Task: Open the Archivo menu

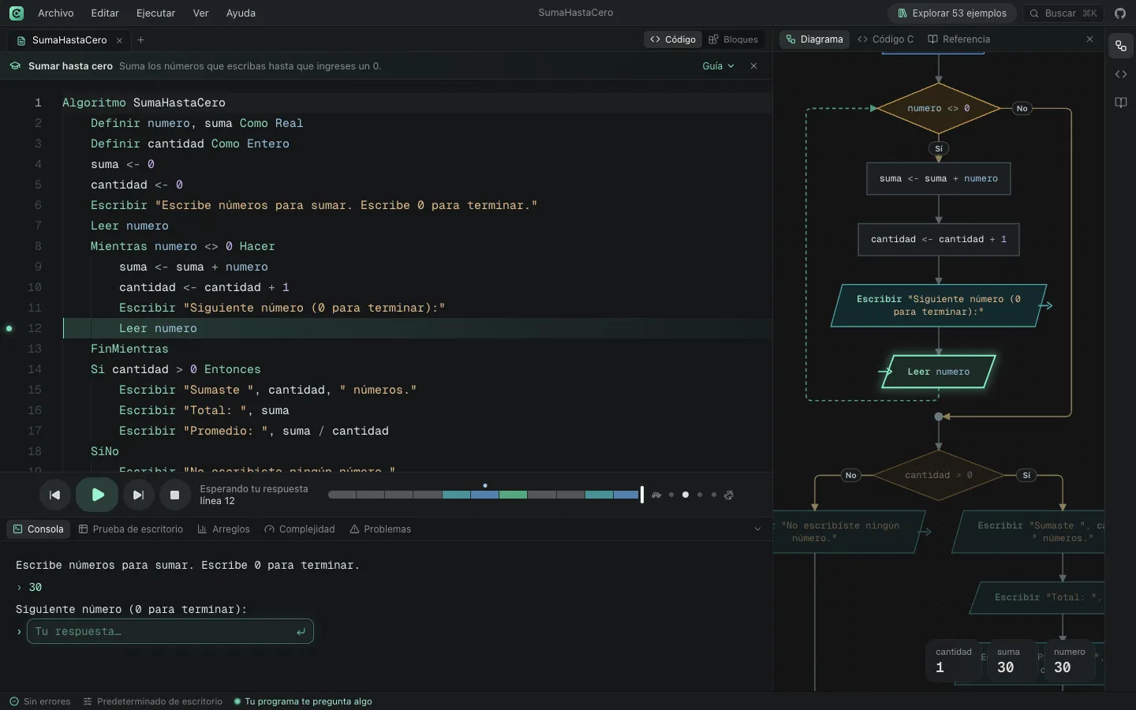Action: 56,13
